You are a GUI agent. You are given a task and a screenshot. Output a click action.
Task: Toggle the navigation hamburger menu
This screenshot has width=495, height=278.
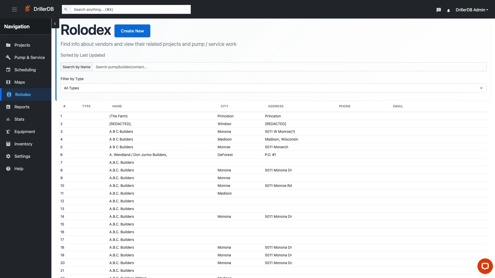click(x=14, y=9)
